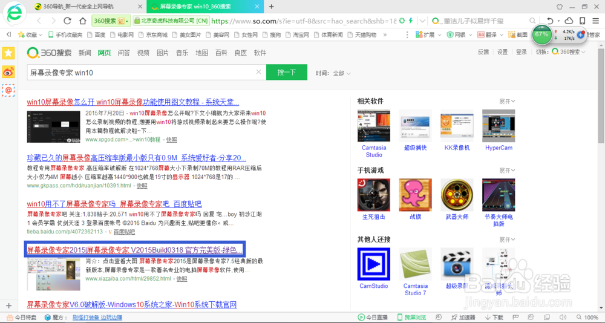Open cloud sync icon in toolbar
The width and height of the screenshot is (605, 323).
coord(569,21)
